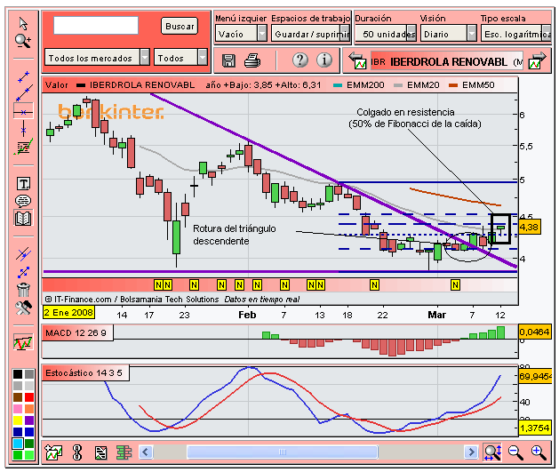Pick the black color swatch

click(x=18, y=374)
